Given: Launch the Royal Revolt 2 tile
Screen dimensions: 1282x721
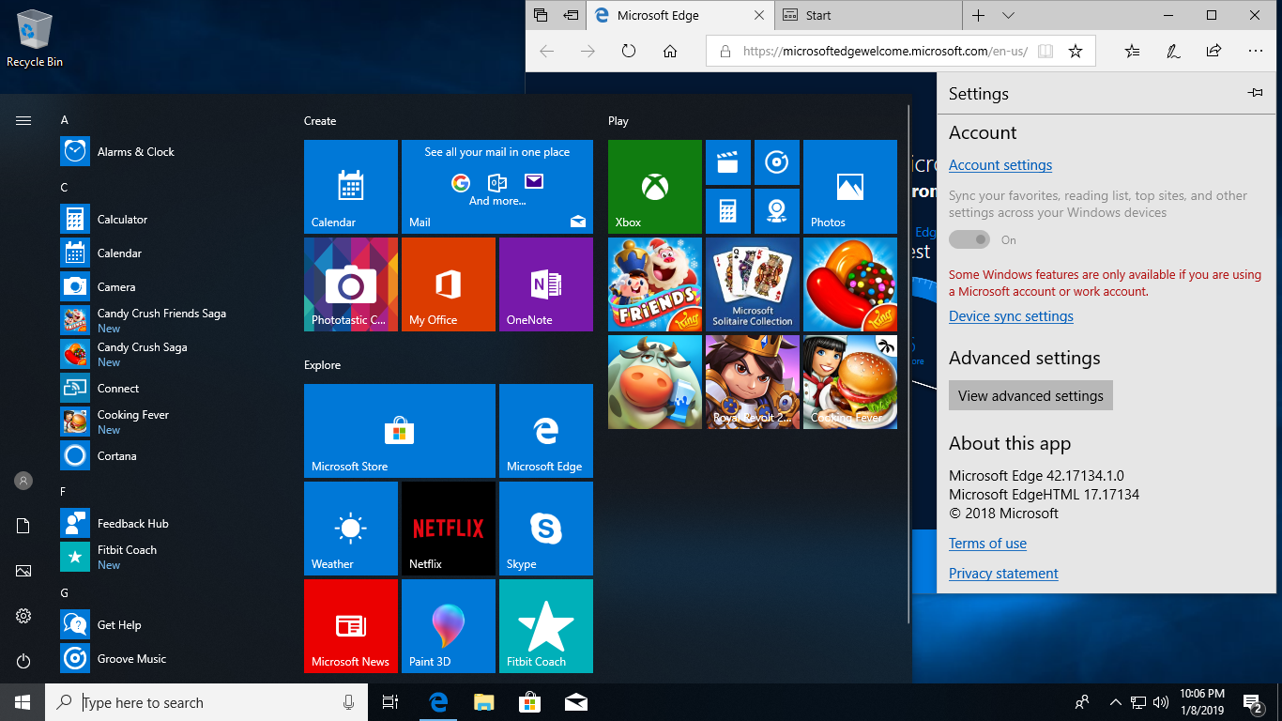Looking at the screenshot, I should tap(753, 382).
